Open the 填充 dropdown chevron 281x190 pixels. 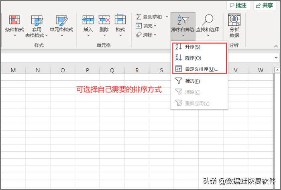point(155,26)
